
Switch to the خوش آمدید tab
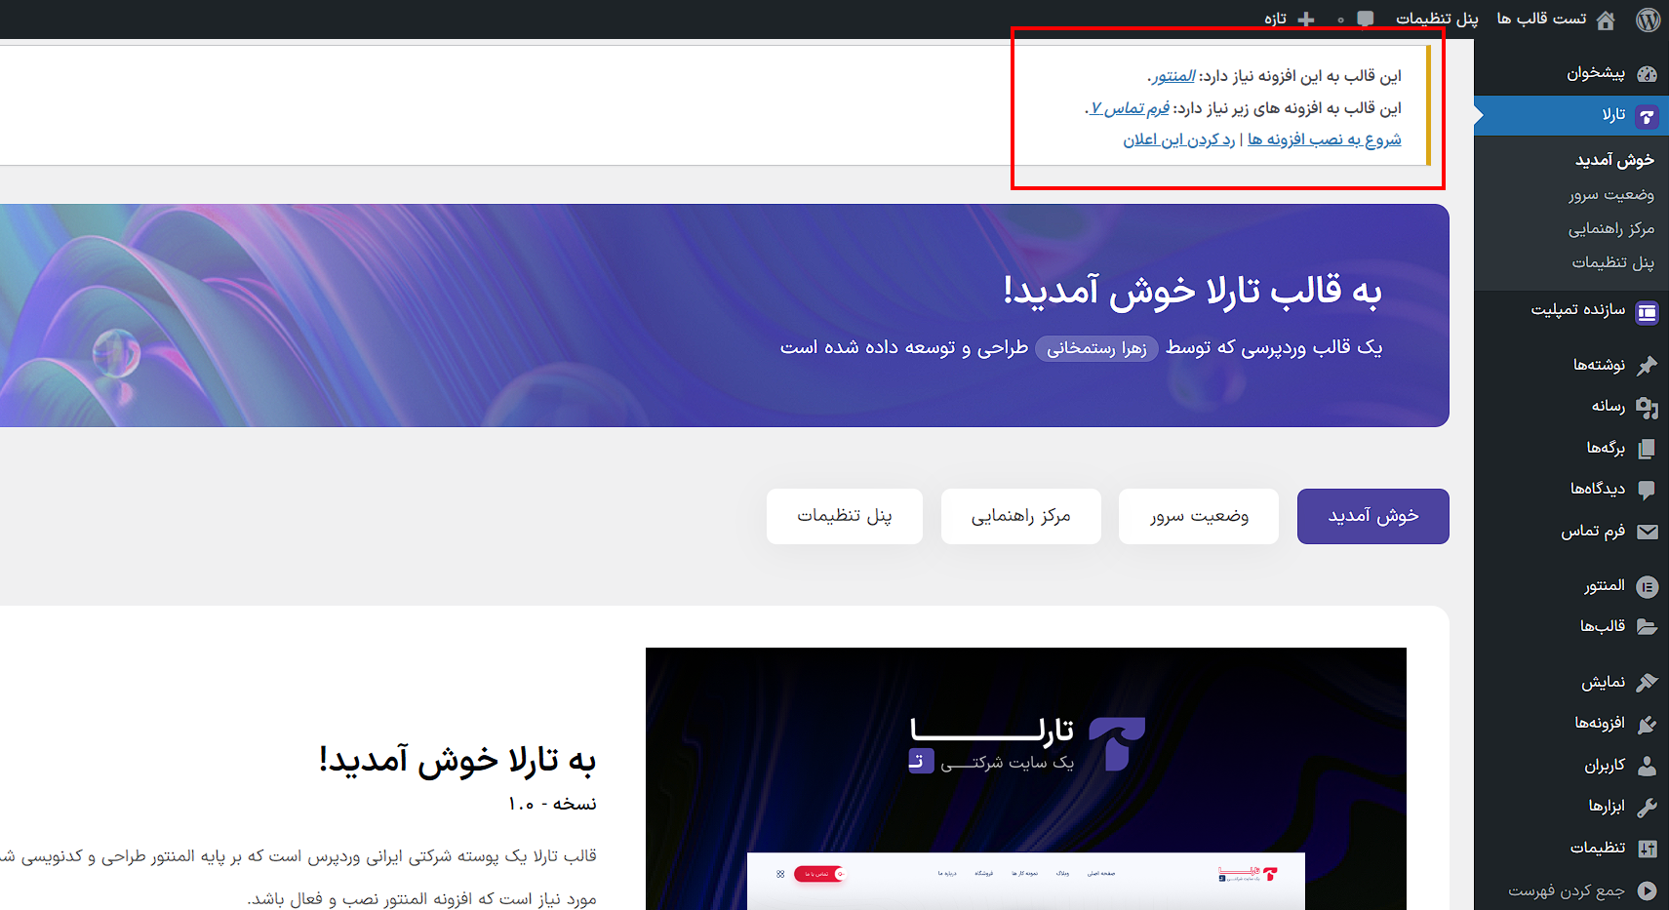pos(1372,516)
